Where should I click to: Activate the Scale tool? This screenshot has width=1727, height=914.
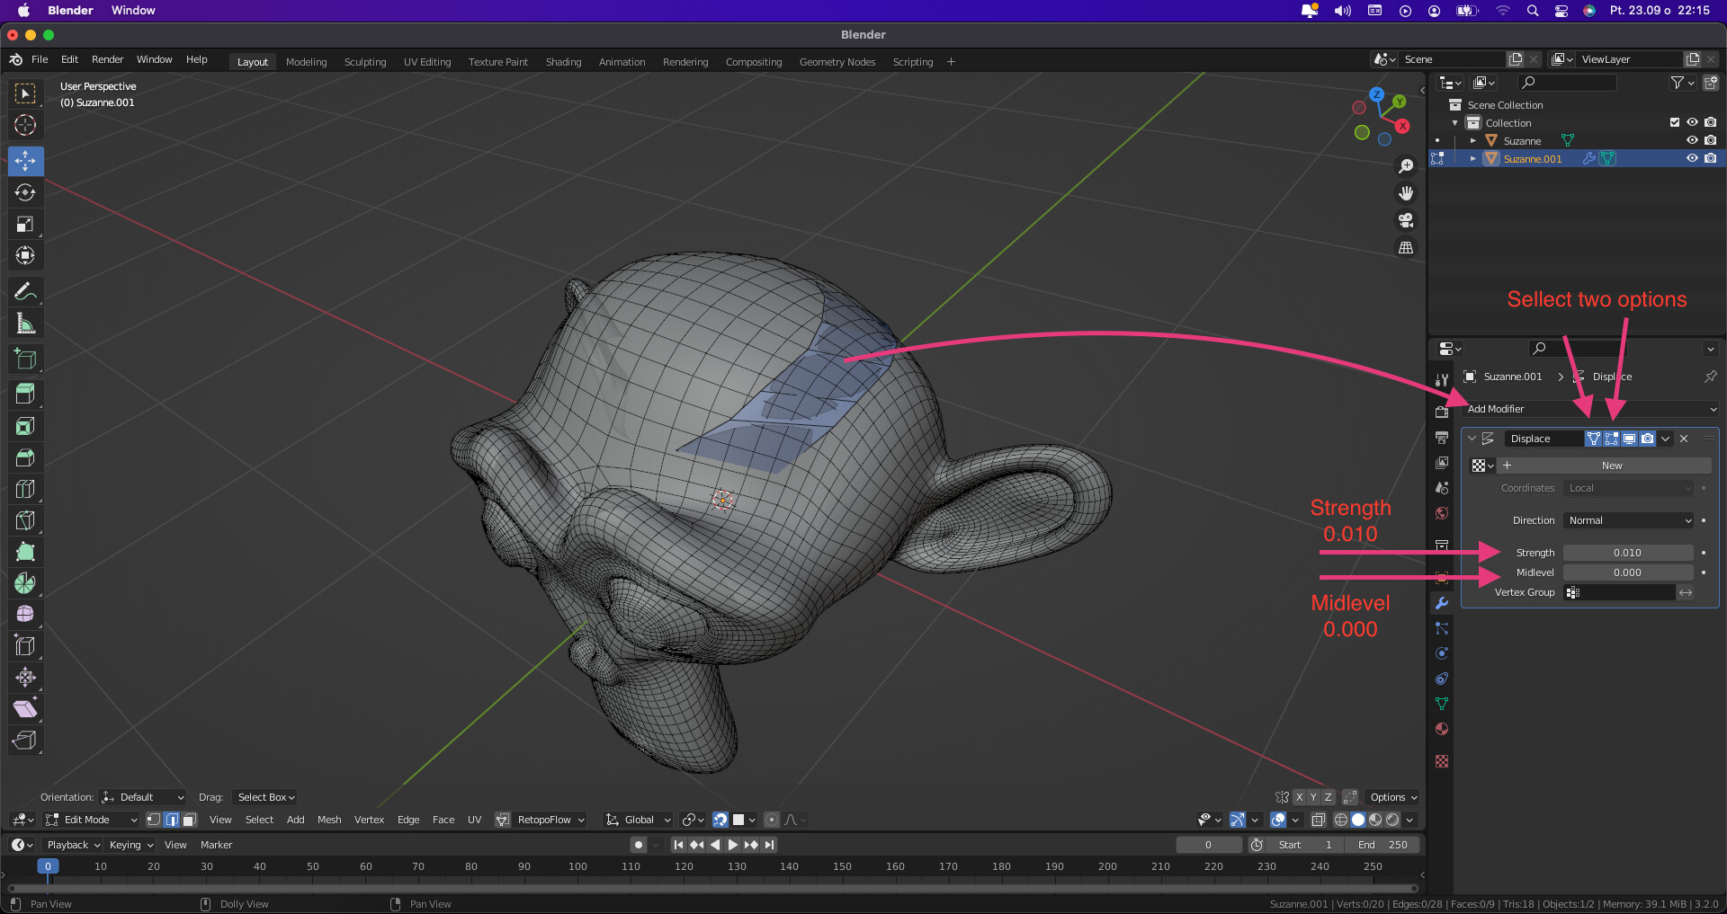click(x=25, y=224)
